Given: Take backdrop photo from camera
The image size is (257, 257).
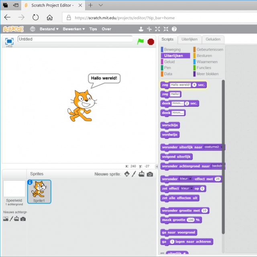Looking at the screenshot, I should (23, 219).
